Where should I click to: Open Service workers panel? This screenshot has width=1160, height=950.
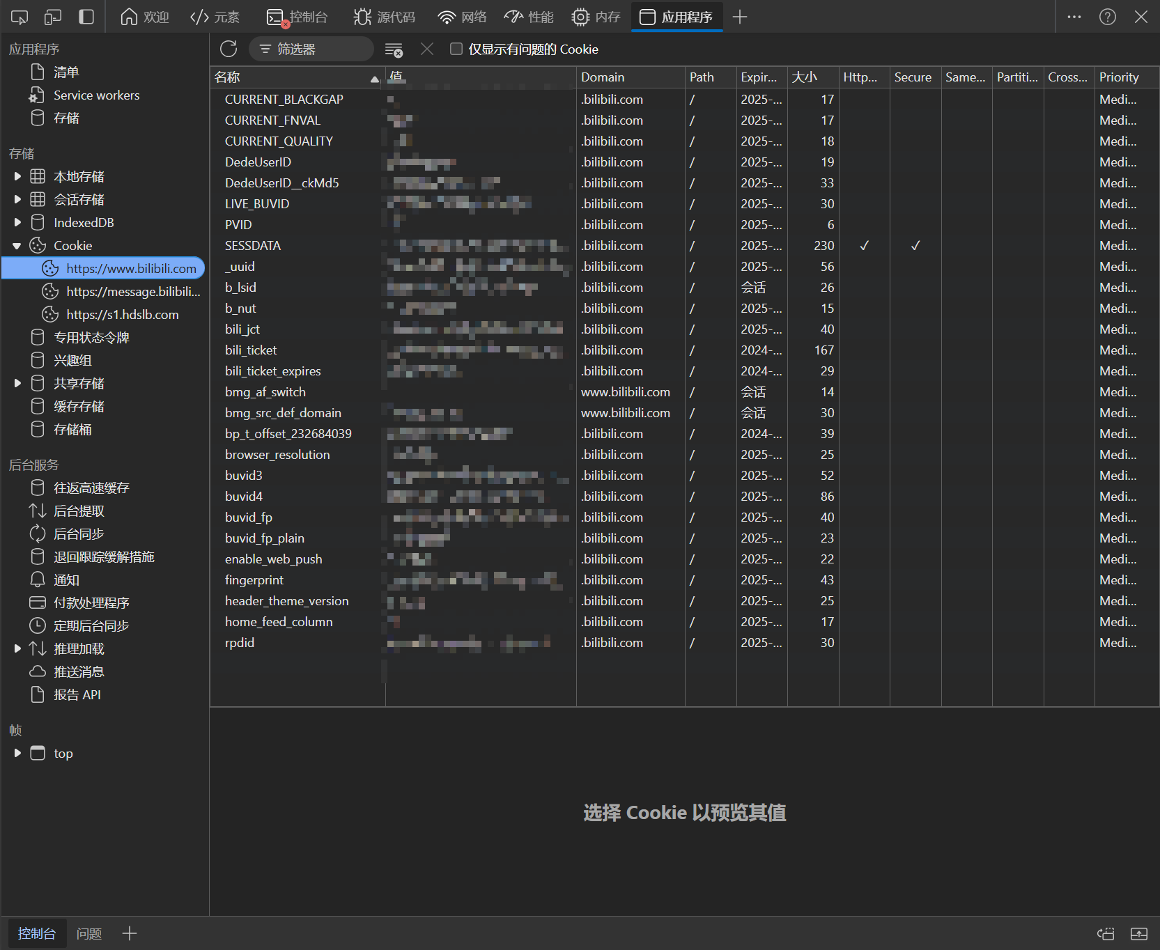tap(95, 95)
